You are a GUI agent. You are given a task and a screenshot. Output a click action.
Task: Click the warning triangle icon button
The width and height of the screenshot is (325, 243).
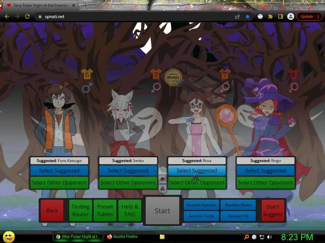click(162, 188)
